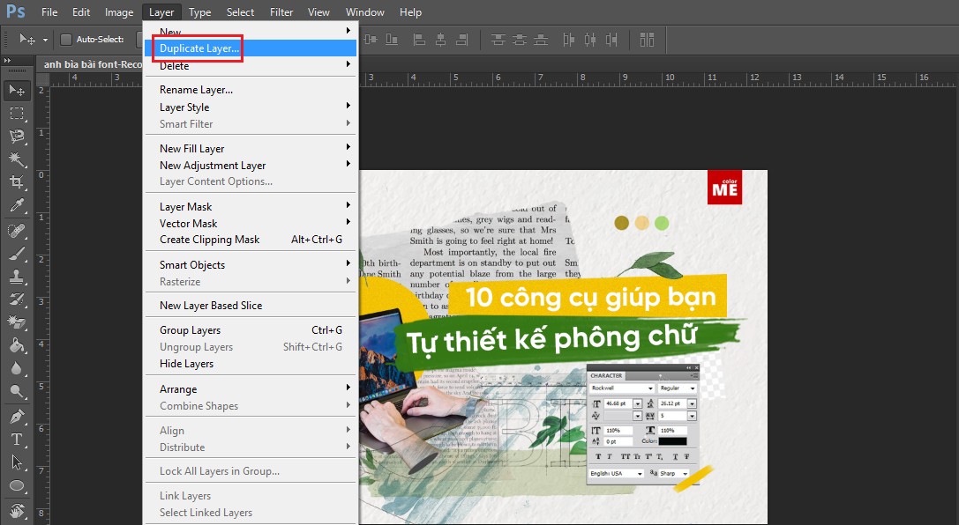Toggle All Caps in the Character panel
959x525 pixels.
[x=625, y=456]
